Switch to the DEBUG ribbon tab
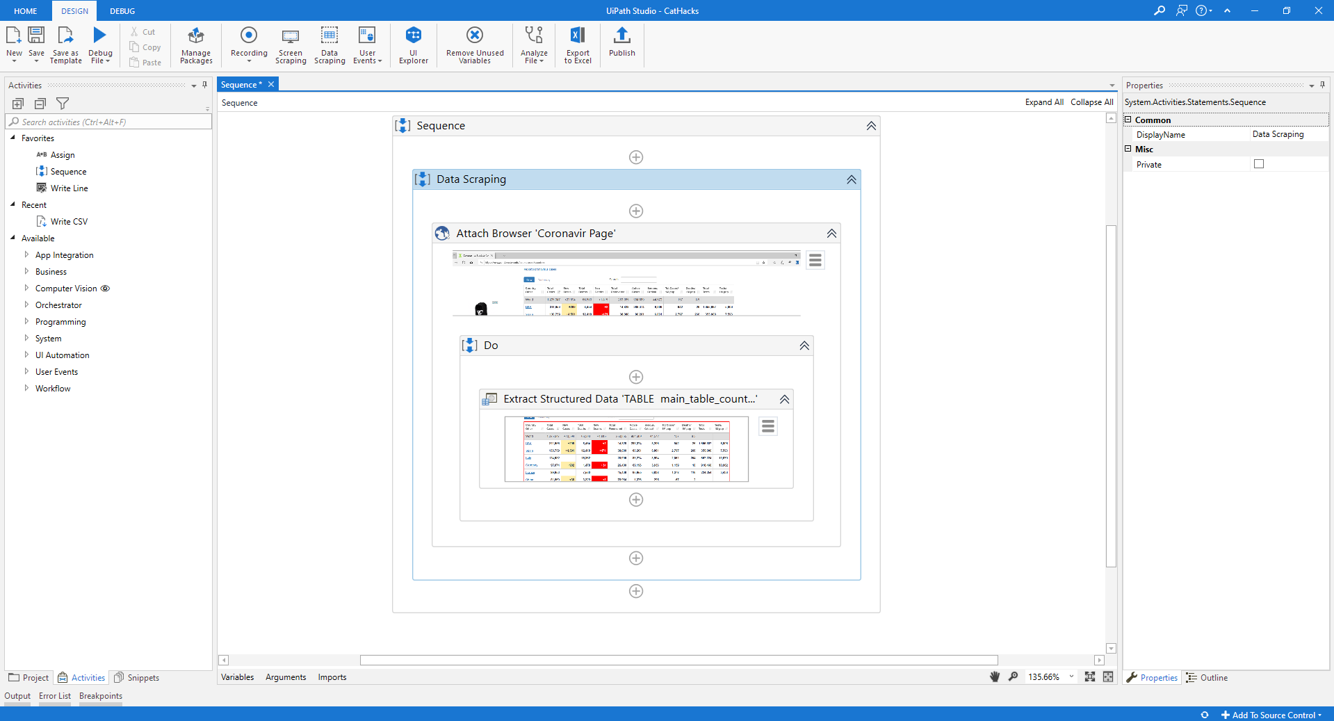Image resolution: width=1334 pixels, height=721 pixels. click(x=122, y=11)
